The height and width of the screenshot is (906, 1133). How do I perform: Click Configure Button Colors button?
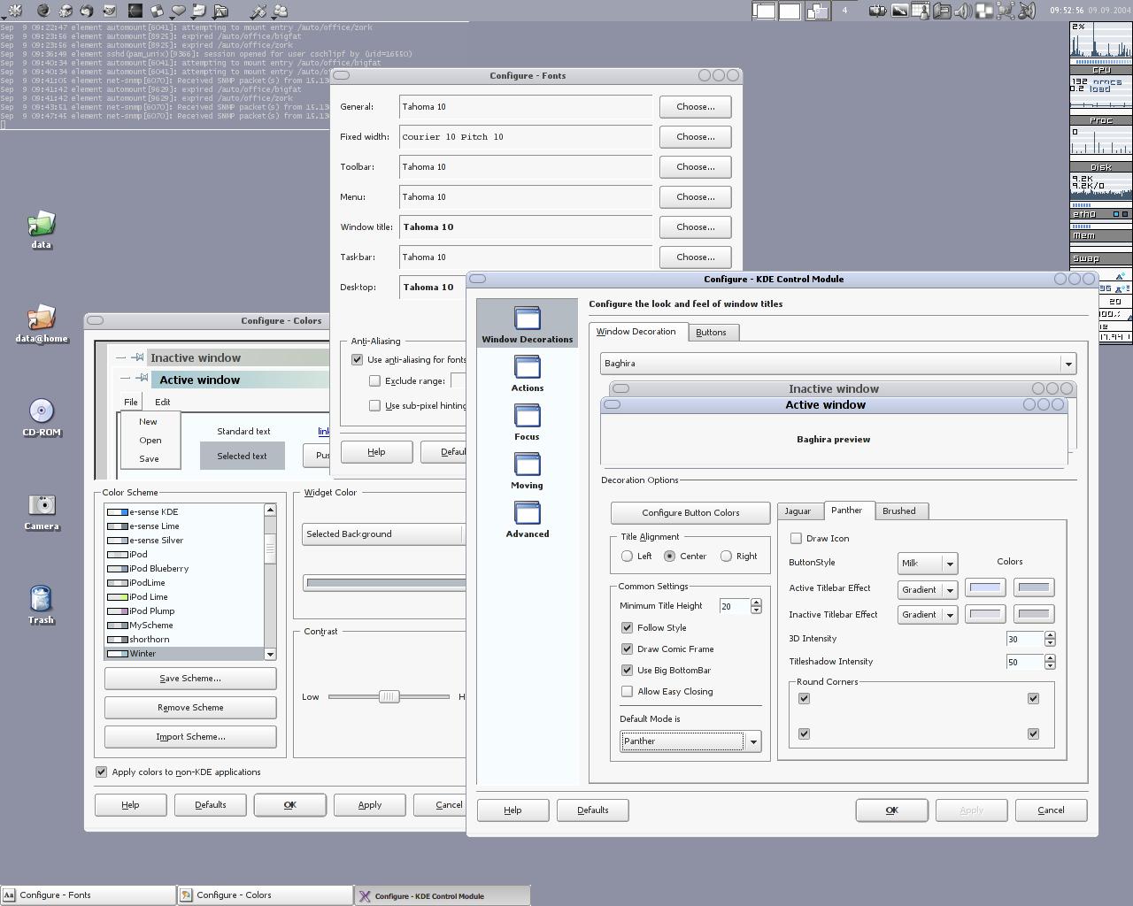coord(690,513)
